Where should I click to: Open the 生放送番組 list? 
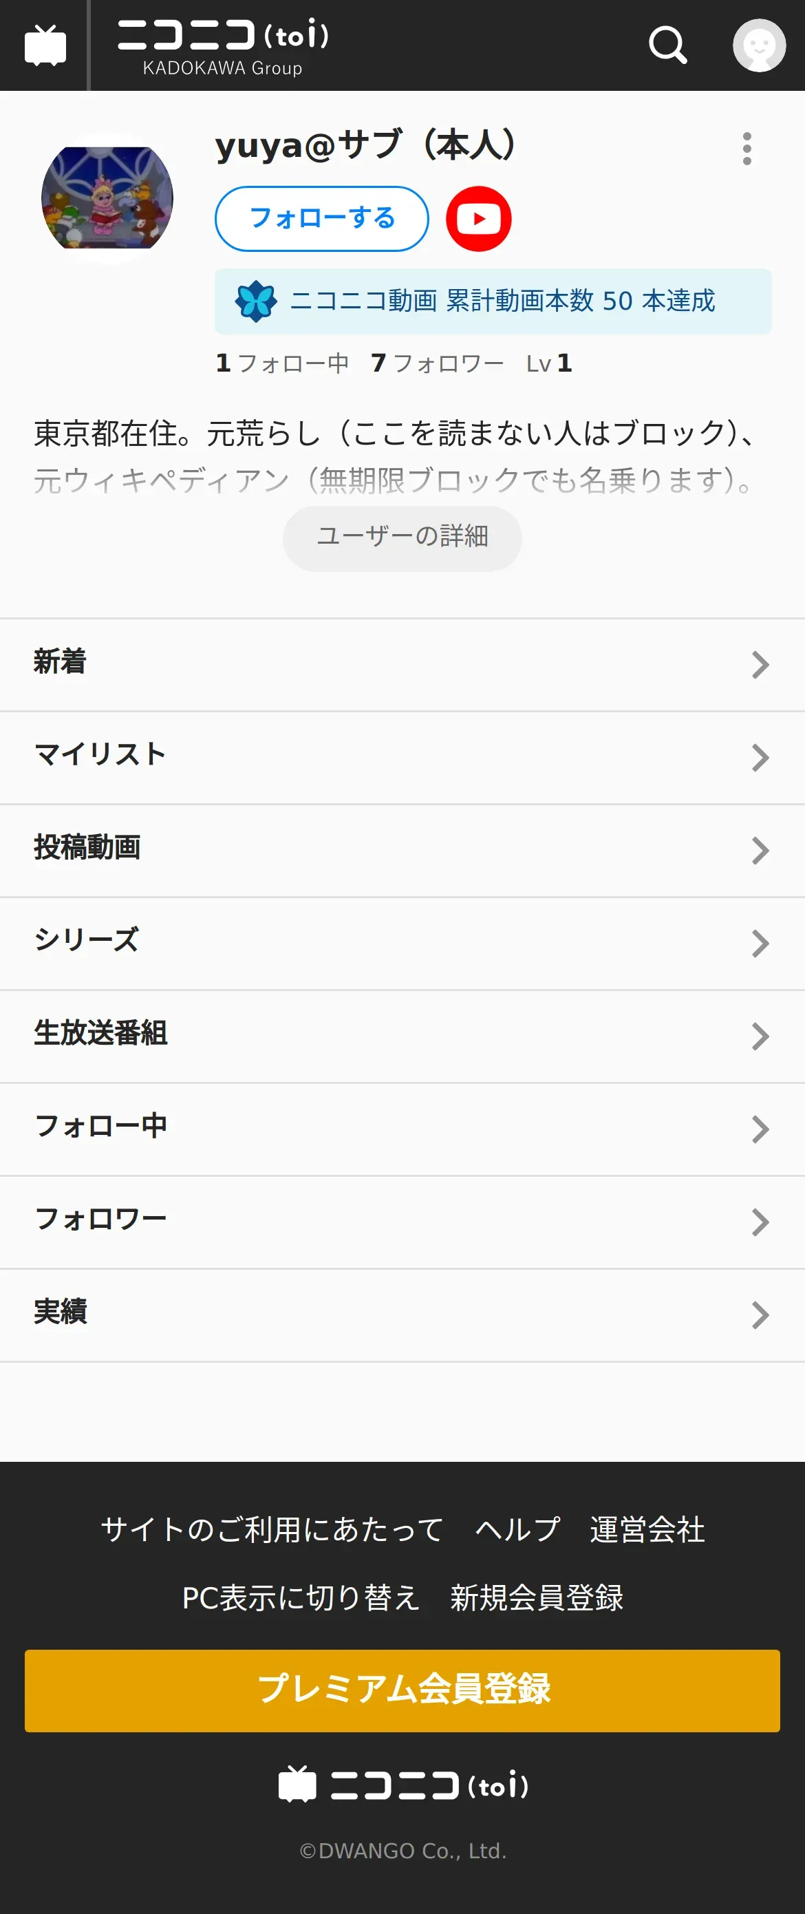click(402, 1036)
